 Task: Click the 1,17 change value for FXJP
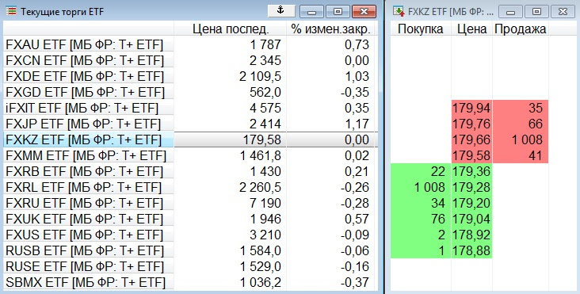(x=357, y=124)
